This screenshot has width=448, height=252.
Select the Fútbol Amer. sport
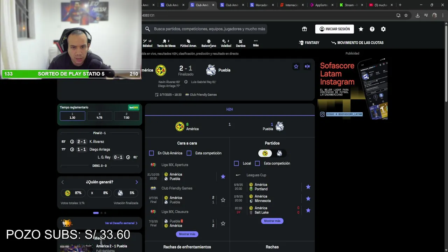pos(188,43)
